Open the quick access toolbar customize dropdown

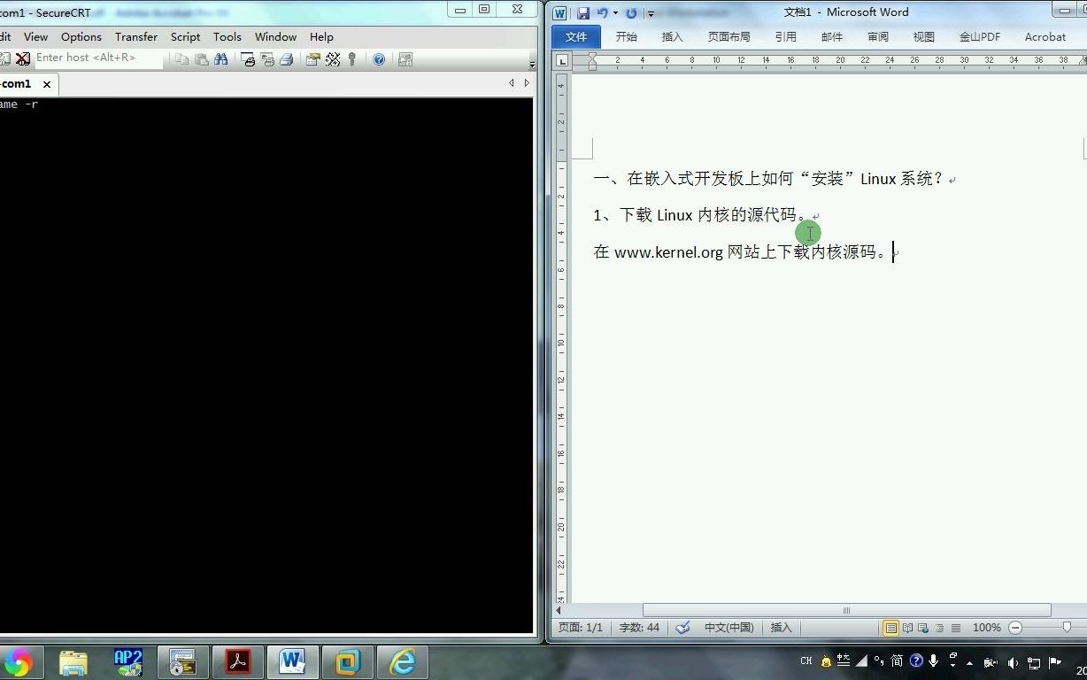tap(651, 12)
